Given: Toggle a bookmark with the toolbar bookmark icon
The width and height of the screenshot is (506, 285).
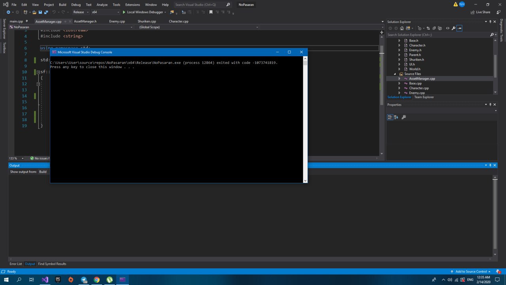Looking at the screenshot, I should pos(211,12).
